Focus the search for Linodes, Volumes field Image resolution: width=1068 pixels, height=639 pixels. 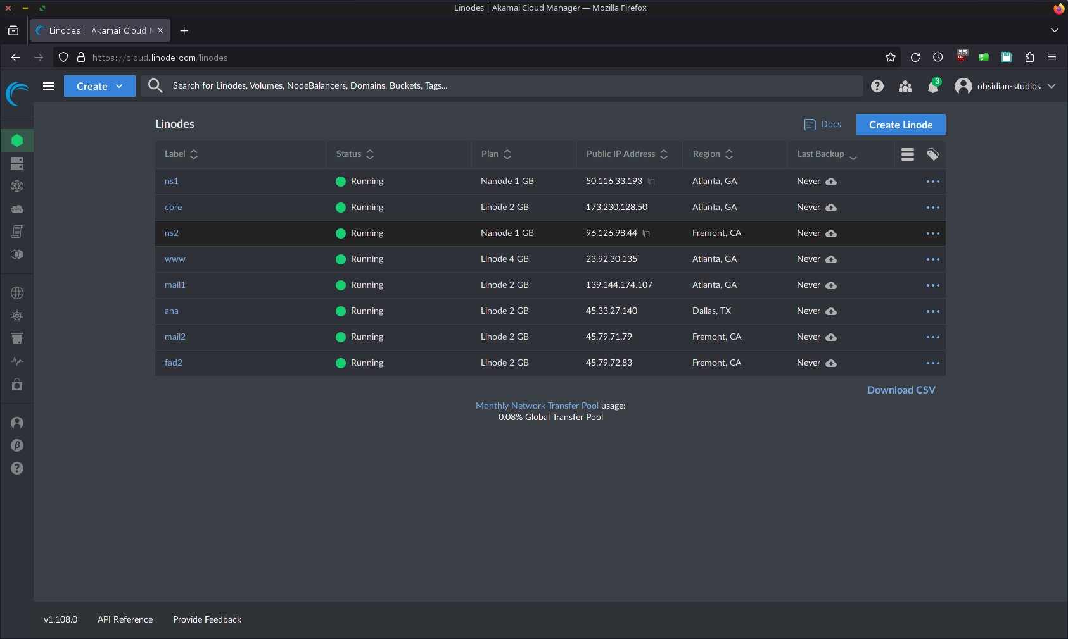pyautogui.click(x=502, y=86)
